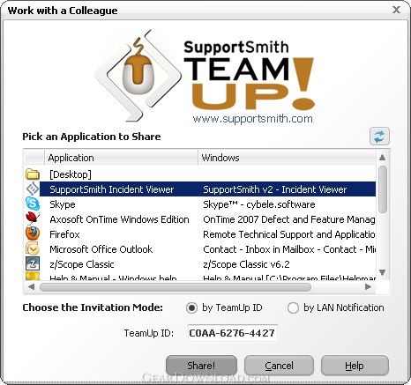Select the Desktop folder icon

click(33, 174)
